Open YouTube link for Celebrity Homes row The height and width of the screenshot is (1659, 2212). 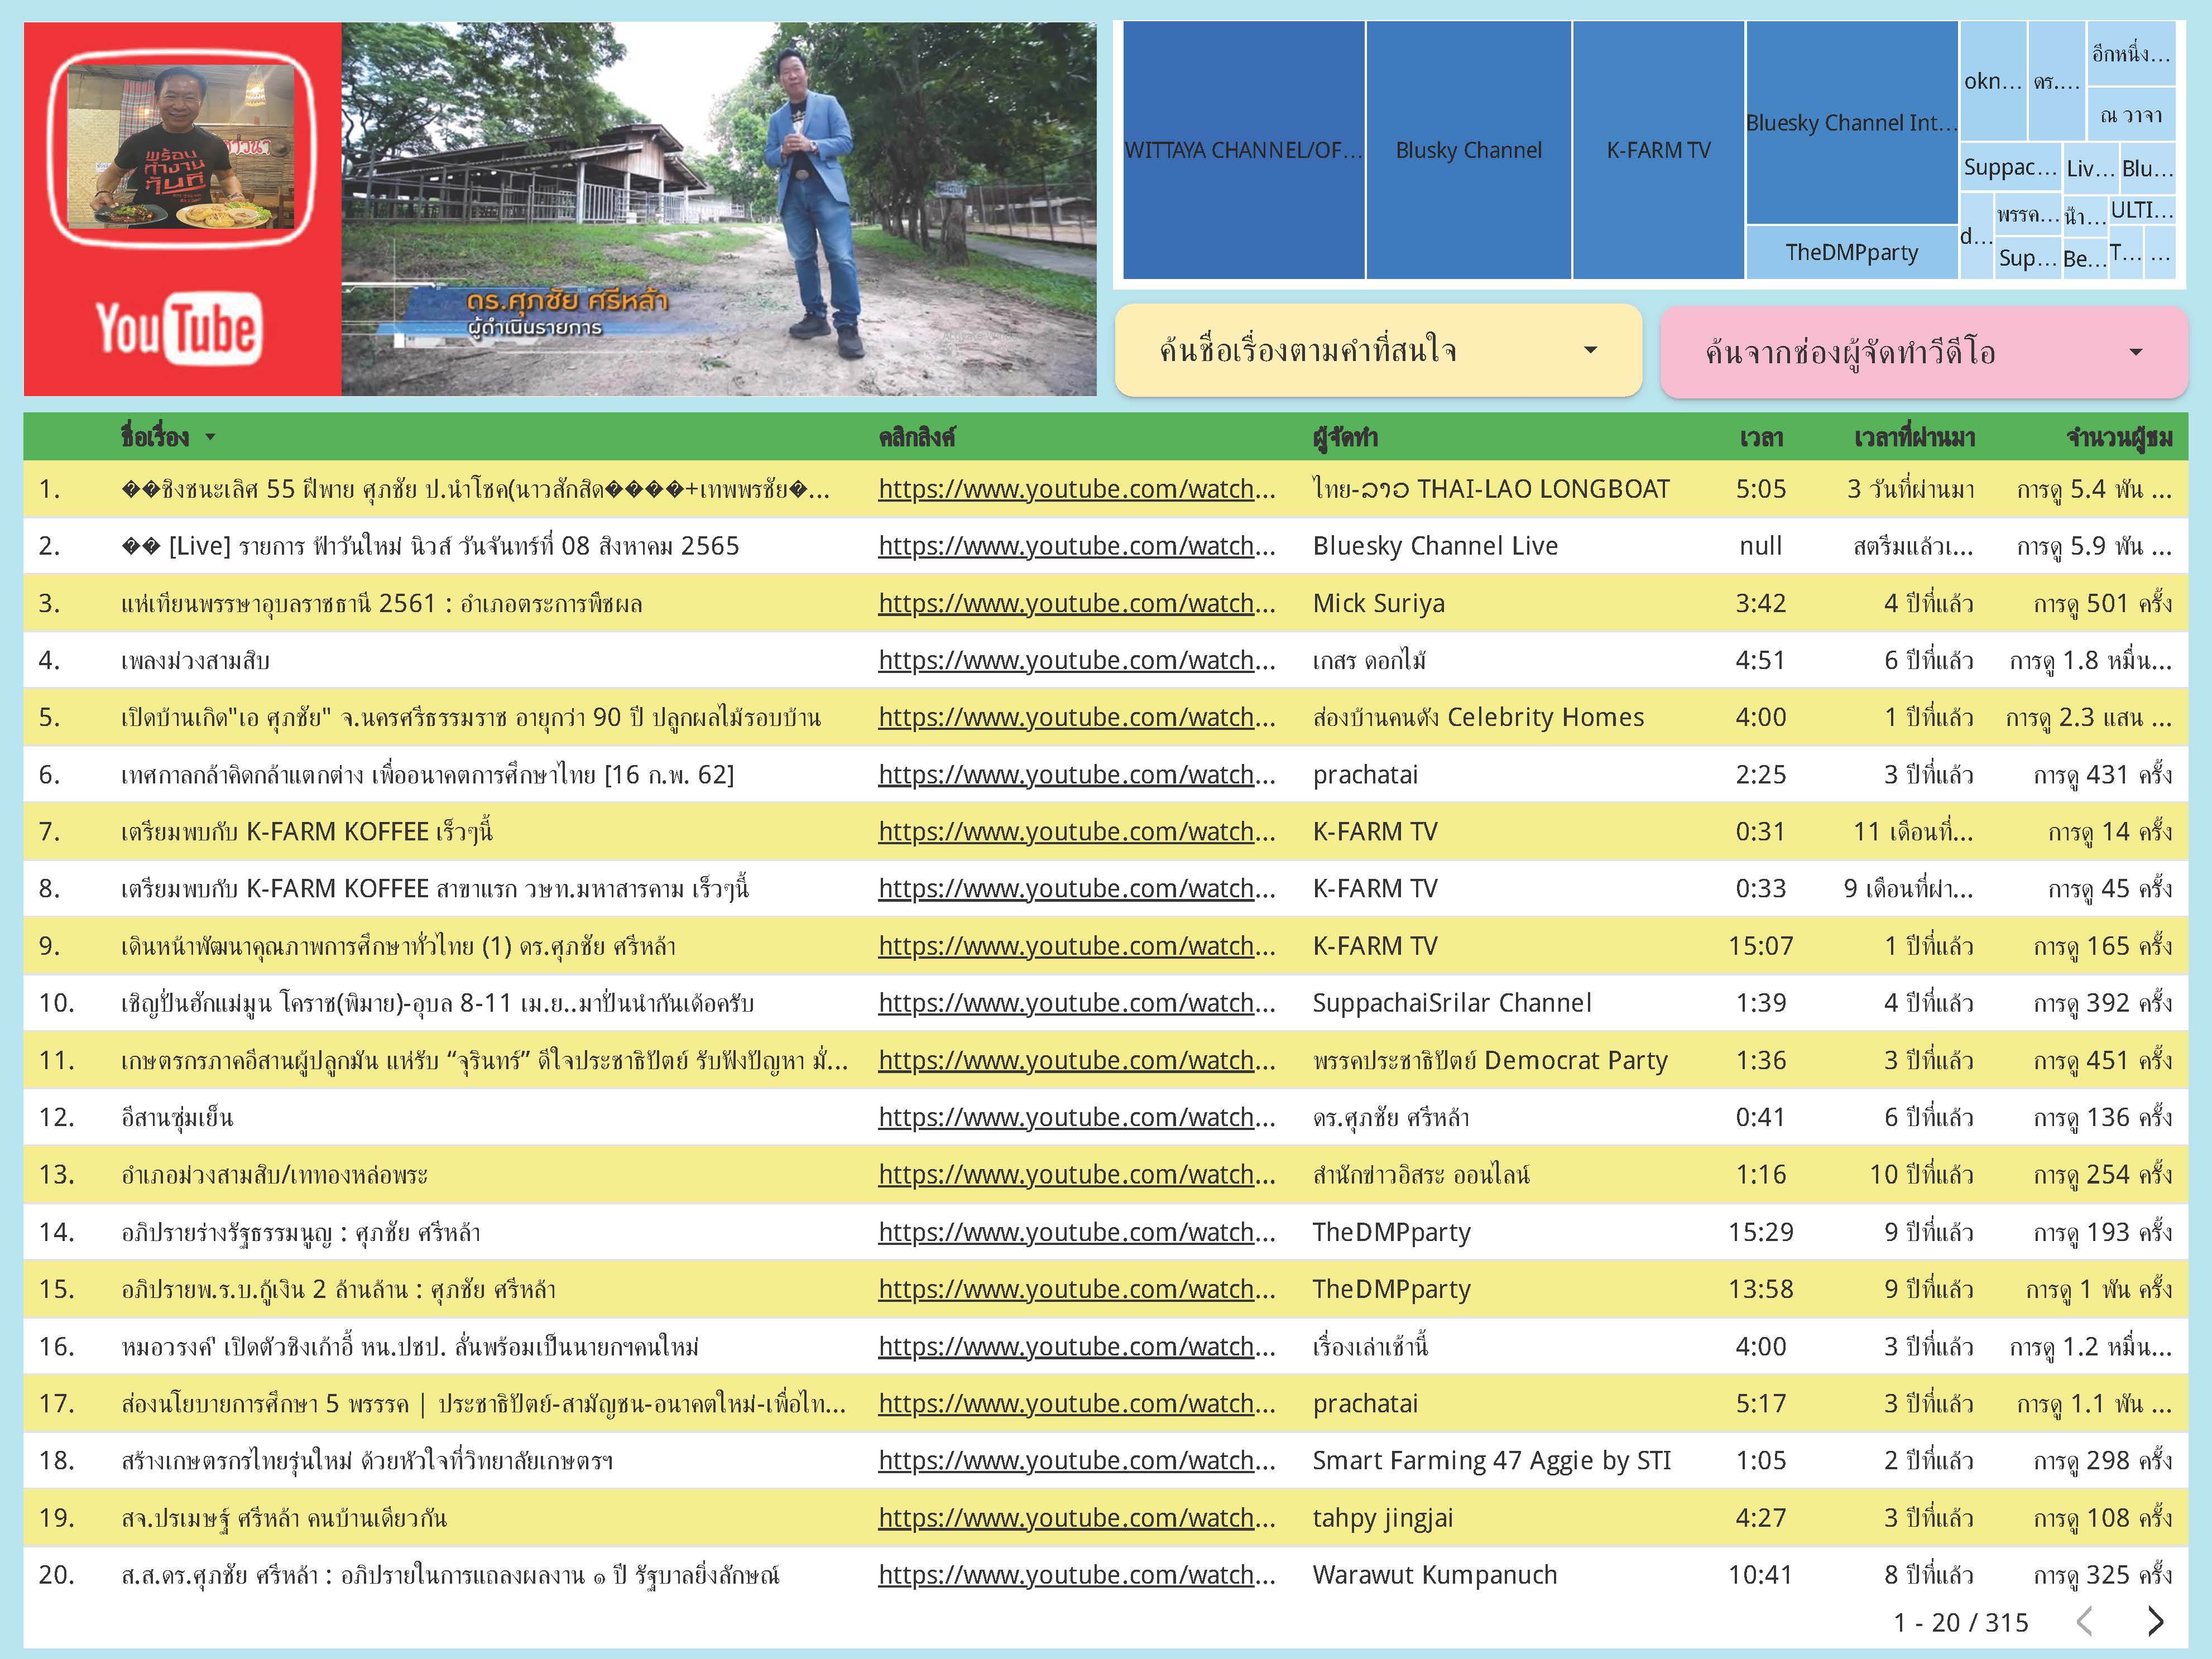click(1077, 717)
